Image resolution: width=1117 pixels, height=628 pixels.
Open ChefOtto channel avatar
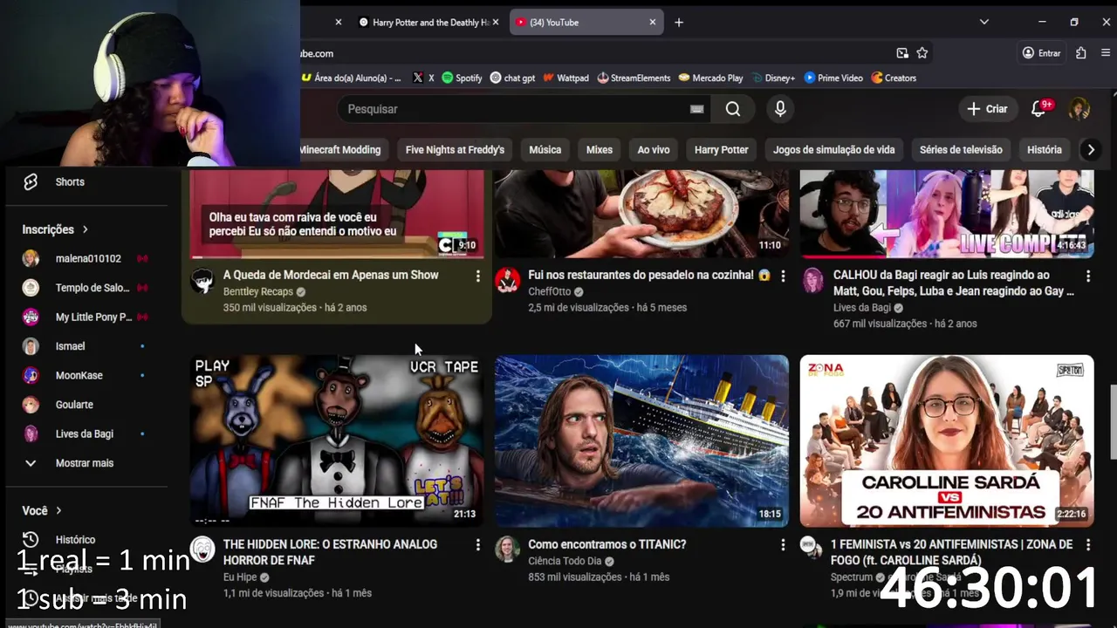(507, 280)
